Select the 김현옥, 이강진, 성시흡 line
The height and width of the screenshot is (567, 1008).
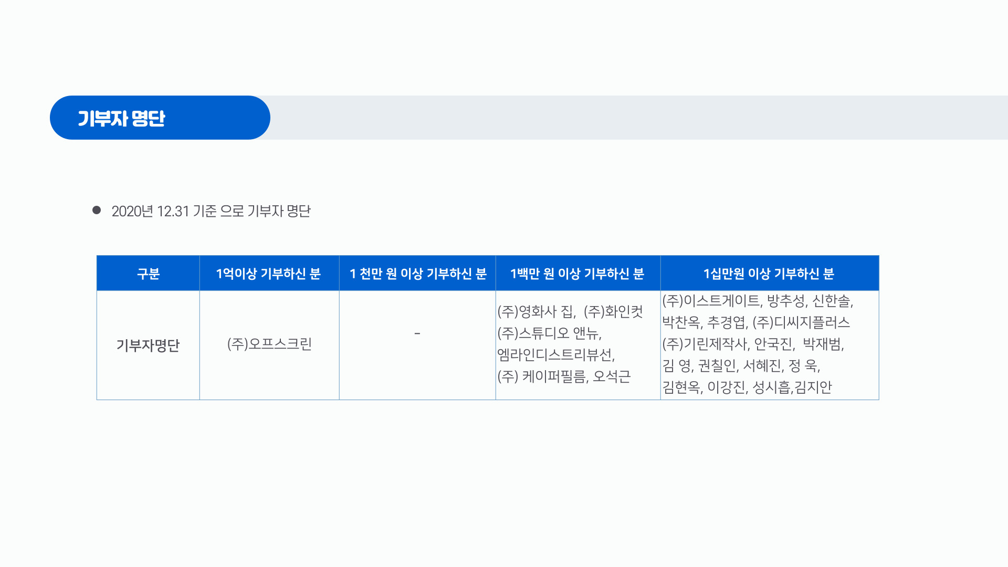tap(747, 387)
